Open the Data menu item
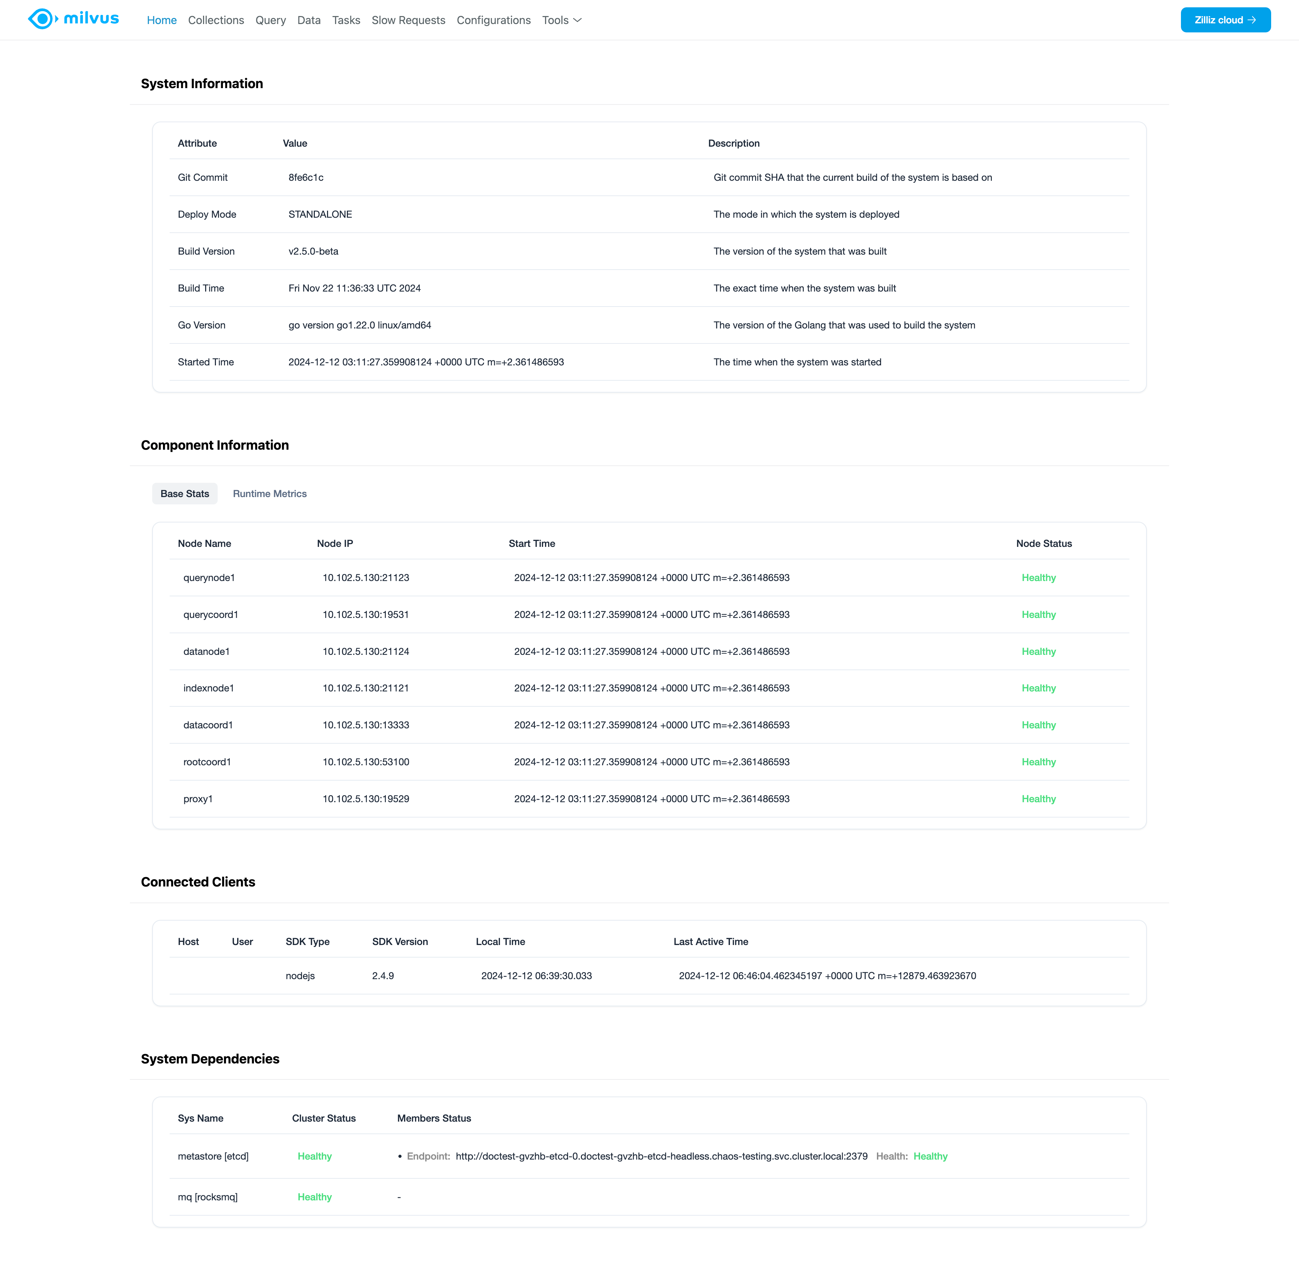Screen dimensions: 1299x1270 tap(309, 20)
